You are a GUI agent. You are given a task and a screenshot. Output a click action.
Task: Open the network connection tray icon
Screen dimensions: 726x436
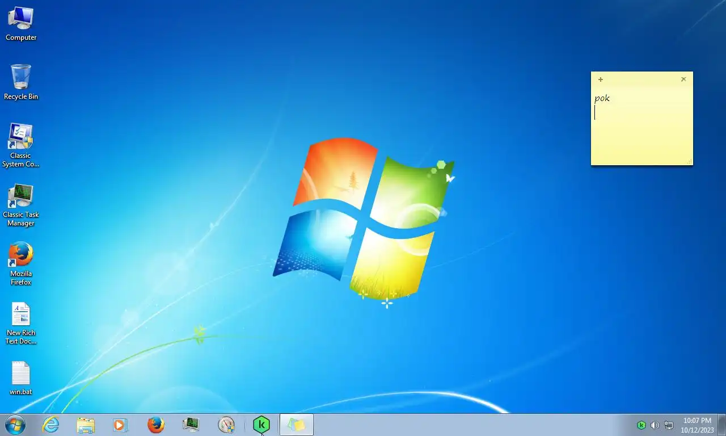[669, 425]
